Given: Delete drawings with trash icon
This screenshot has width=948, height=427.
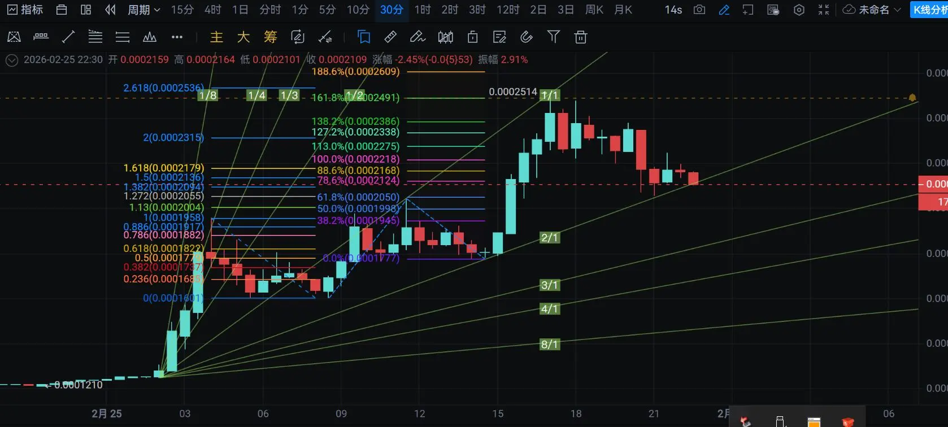Looking at the screenshot, I should click(x=580, y=37).
